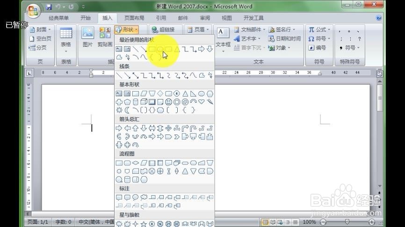Switch to the 开始 tab
Screen dimensions: 405x227
click(x=86, y=18)
